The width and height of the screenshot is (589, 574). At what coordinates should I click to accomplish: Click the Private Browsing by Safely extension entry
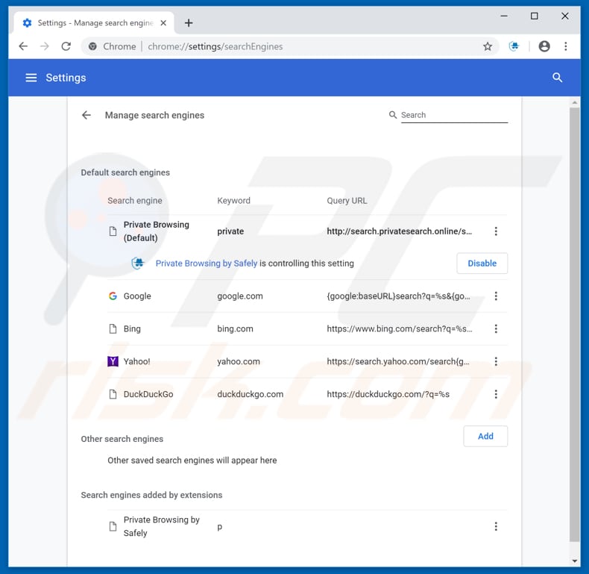(162, 526)
